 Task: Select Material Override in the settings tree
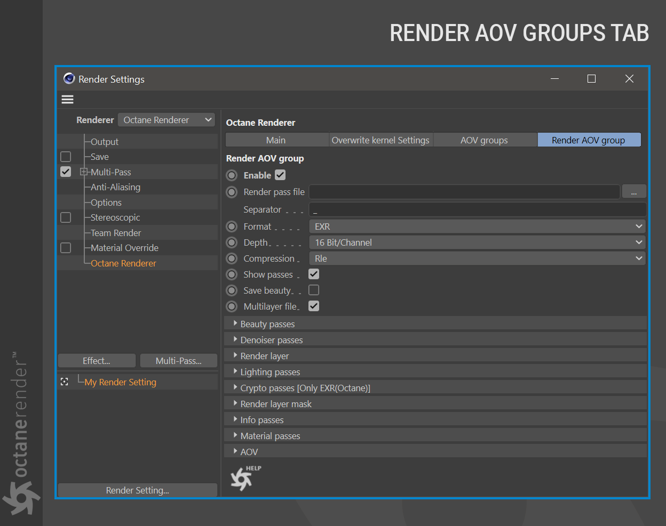(124, 248)
